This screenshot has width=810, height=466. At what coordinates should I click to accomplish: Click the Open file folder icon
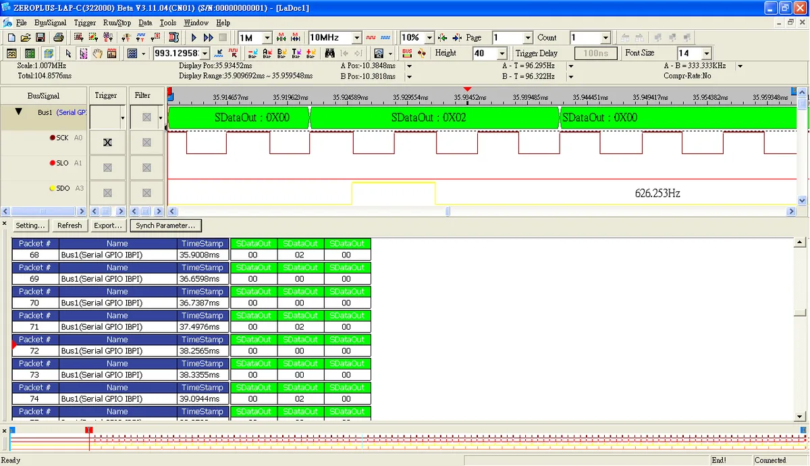click(26, 38)
